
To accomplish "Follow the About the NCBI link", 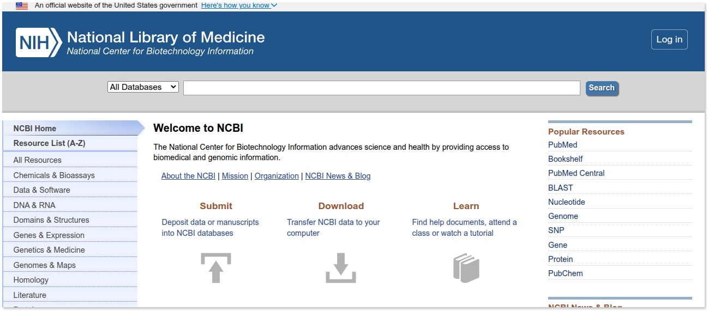I will point(188,176).
